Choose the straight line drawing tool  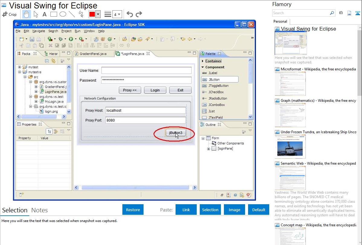click(x=72, y=14)
